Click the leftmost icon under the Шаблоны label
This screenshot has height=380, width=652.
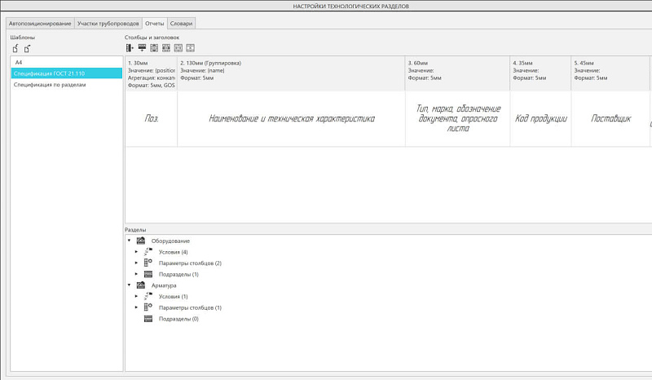[15, 49]
